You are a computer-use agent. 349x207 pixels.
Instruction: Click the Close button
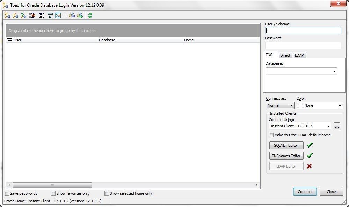[x=331, y=192]
